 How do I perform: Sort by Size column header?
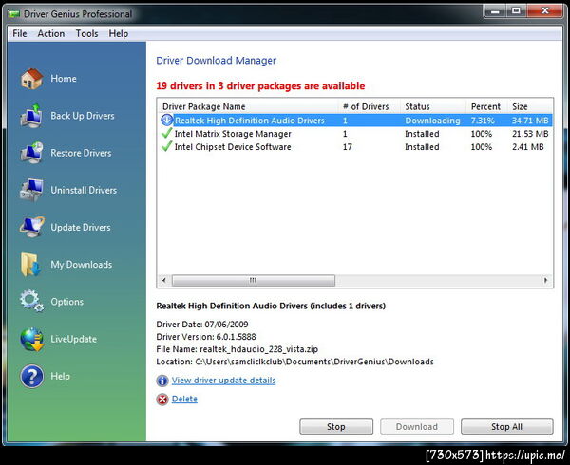pyautogui.click(x=529, y=106)
